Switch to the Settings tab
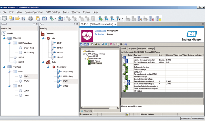 151,48
